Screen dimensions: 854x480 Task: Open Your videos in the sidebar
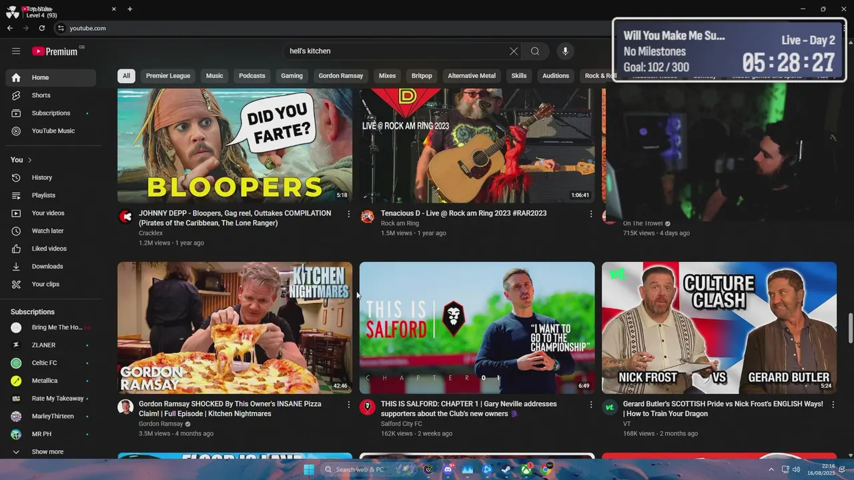(x=51, y=213)
